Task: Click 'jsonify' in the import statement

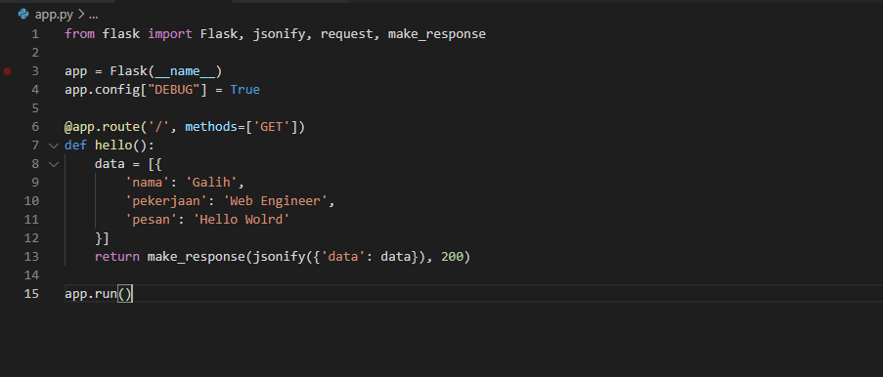Action: click(x=279, y=34)
